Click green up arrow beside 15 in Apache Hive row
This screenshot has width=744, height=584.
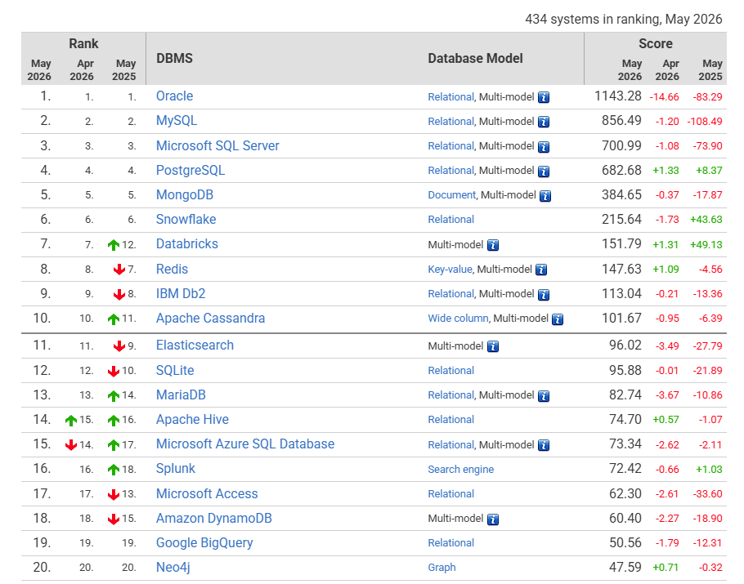coord(70,421)
